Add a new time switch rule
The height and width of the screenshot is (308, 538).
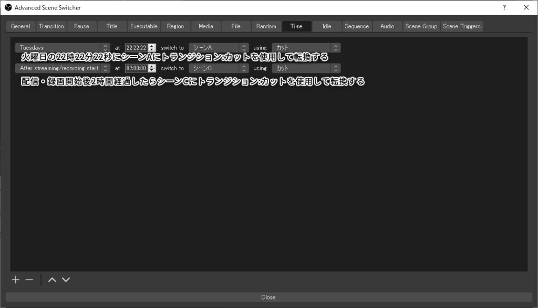15,279
